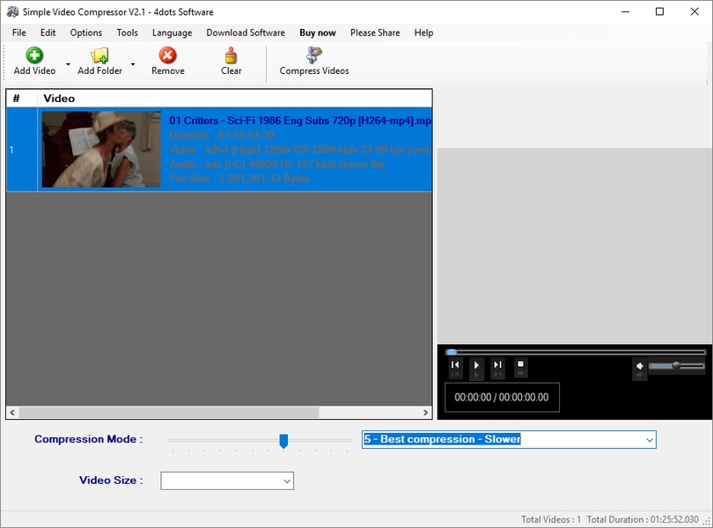This screenshot has width=713, height=528.
Task: Stop playback with the square stop button
Action: (x=520, y=364)
